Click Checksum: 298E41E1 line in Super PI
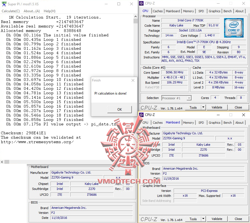This screenshot has height=223, width=250. coord(23,133)
